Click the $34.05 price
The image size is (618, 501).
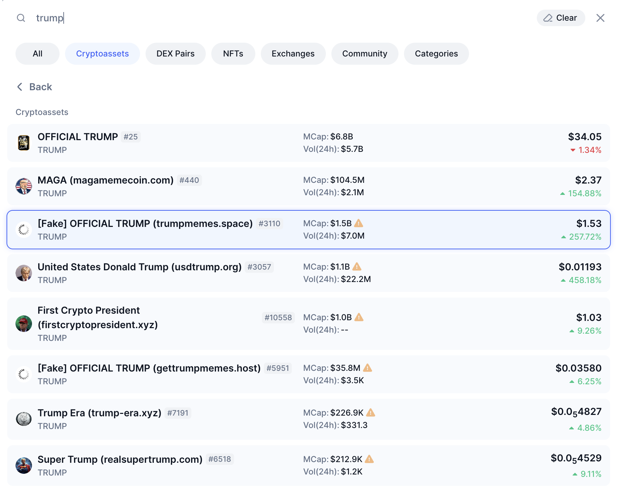[x=585, y=137]
